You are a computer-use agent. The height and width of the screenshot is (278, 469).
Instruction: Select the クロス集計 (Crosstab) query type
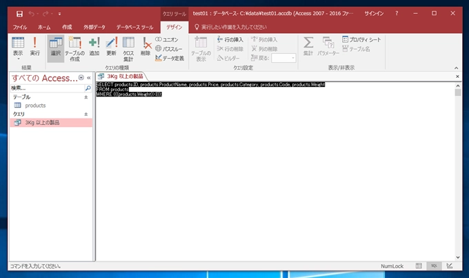(x=128, y=48)
